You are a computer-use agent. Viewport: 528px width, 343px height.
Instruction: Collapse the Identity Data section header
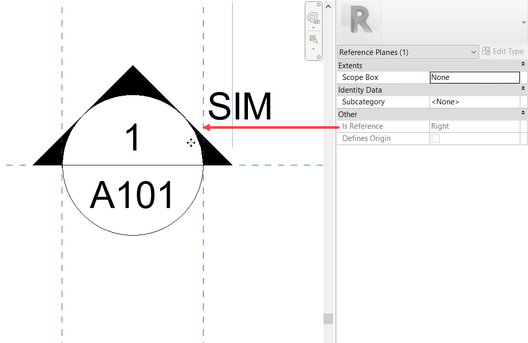click(x=522, y=88)
